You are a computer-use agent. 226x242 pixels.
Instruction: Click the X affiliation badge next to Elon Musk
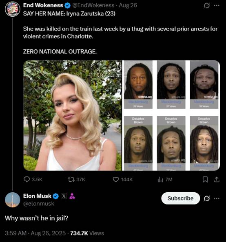pos(64,196)
